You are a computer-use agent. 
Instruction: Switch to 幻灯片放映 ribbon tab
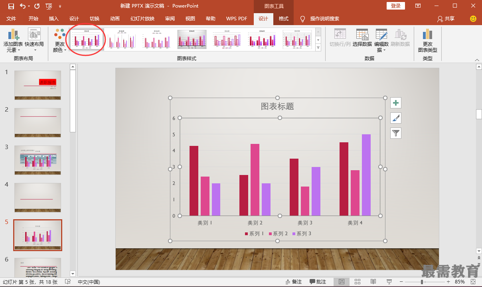tap(142, 19)
